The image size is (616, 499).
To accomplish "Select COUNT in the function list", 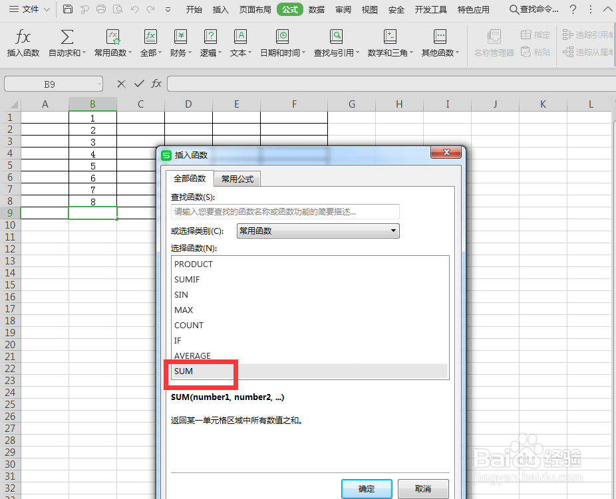I will tap(310, 325).
